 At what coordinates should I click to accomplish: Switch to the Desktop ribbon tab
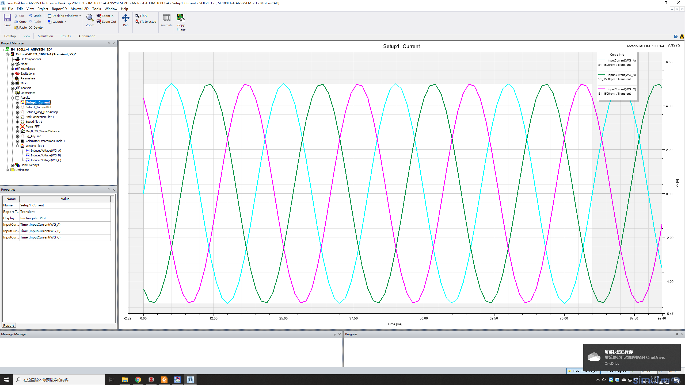click(10, 36)
